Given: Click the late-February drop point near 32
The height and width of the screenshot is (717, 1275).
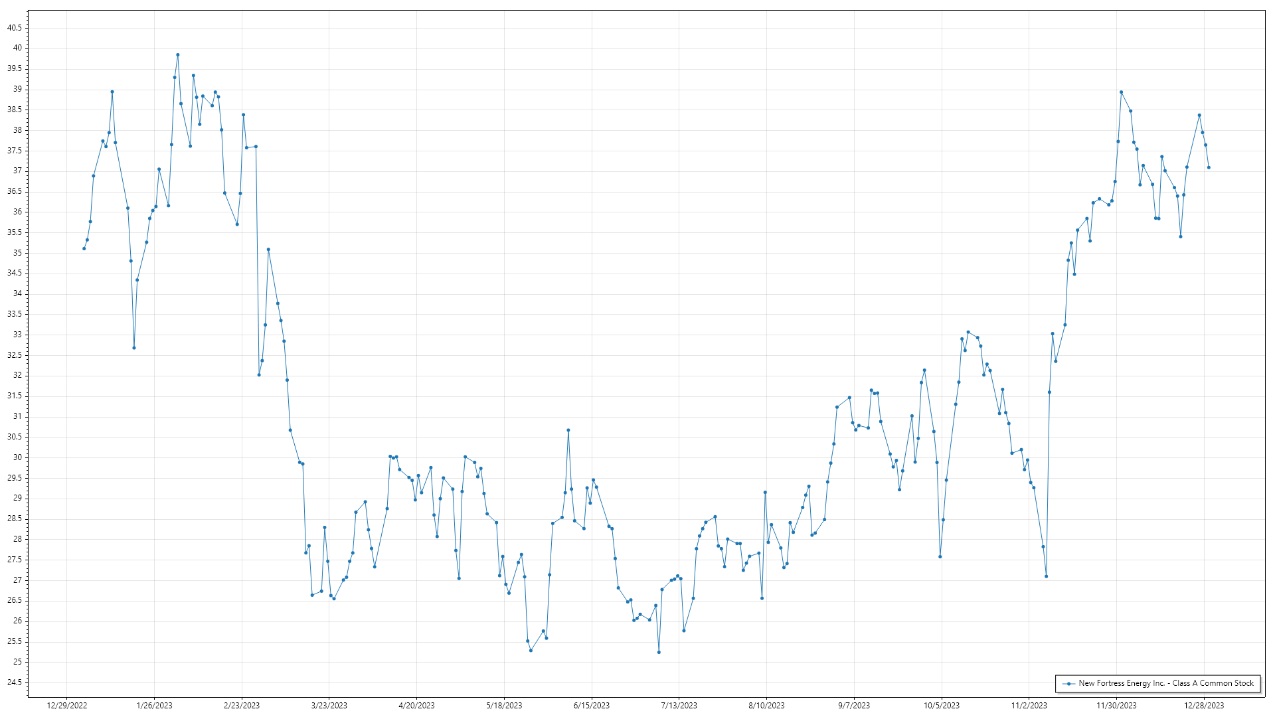Looking at the screenshot, I should coord(259,375).
